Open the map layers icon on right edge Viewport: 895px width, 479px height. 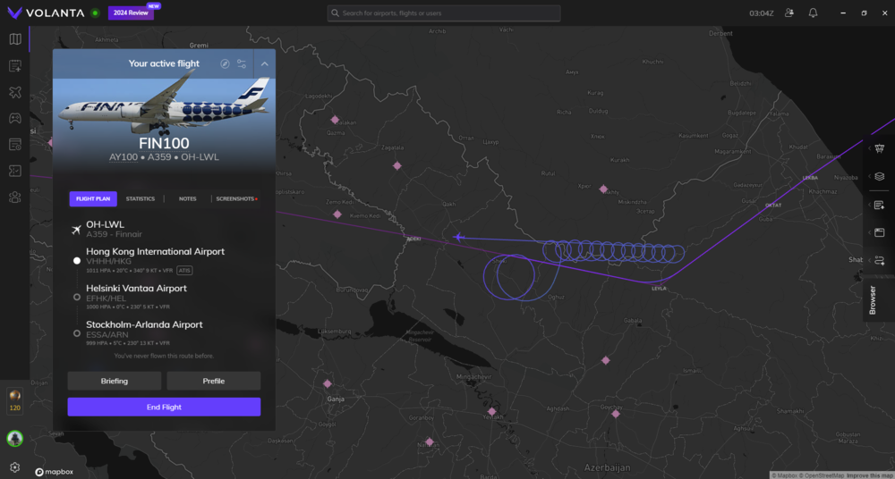[x=880, y=176]
